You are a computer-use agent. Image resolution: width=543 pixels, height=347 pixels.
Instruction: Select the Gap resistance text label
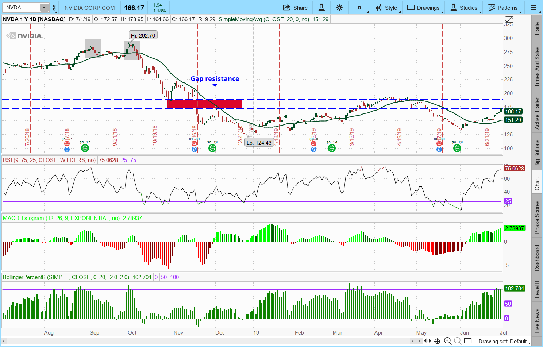tap(215, 79)
